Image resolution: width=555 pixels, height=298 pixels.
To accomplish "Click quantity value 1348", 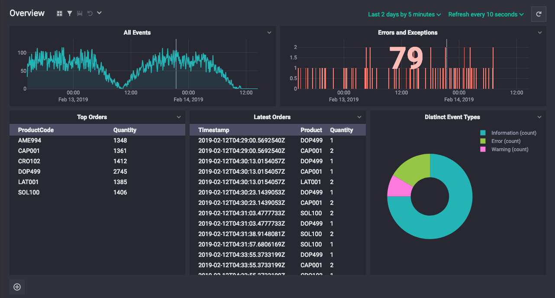I will 120,140.
